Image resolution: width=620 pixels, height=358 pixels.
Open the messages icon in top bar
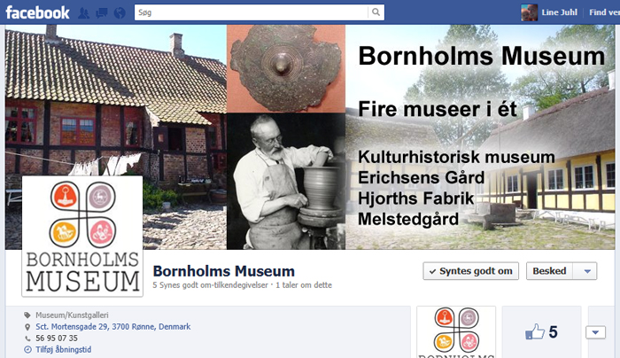tap(102, 13)
